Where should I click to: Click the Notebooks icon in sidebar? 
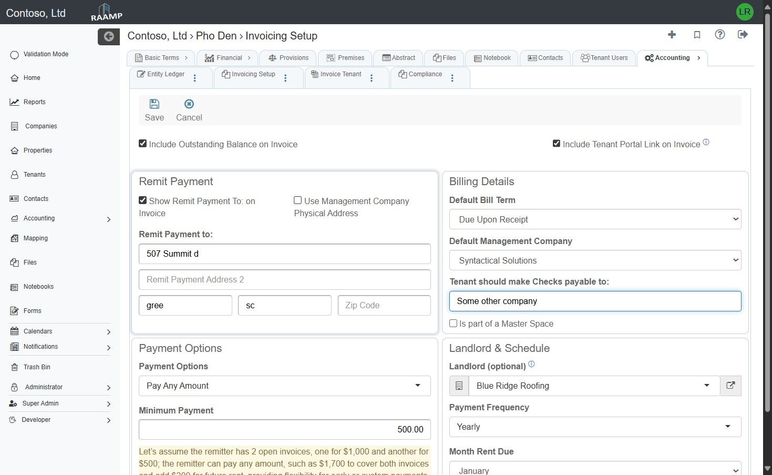(15, 287)
